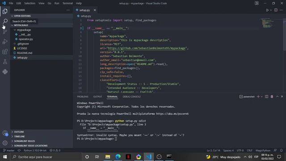Image resolution: width=286 pixels, height=161 pixels.
Task: Open the Python view icon
Action: pyautogui.click(x=5, y=72)
